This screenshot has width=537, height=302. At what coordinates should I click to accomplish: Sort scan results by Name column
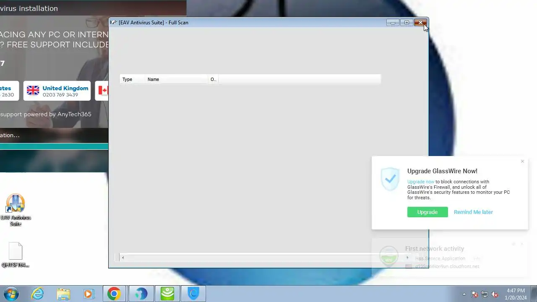click(x=177, y=79)
